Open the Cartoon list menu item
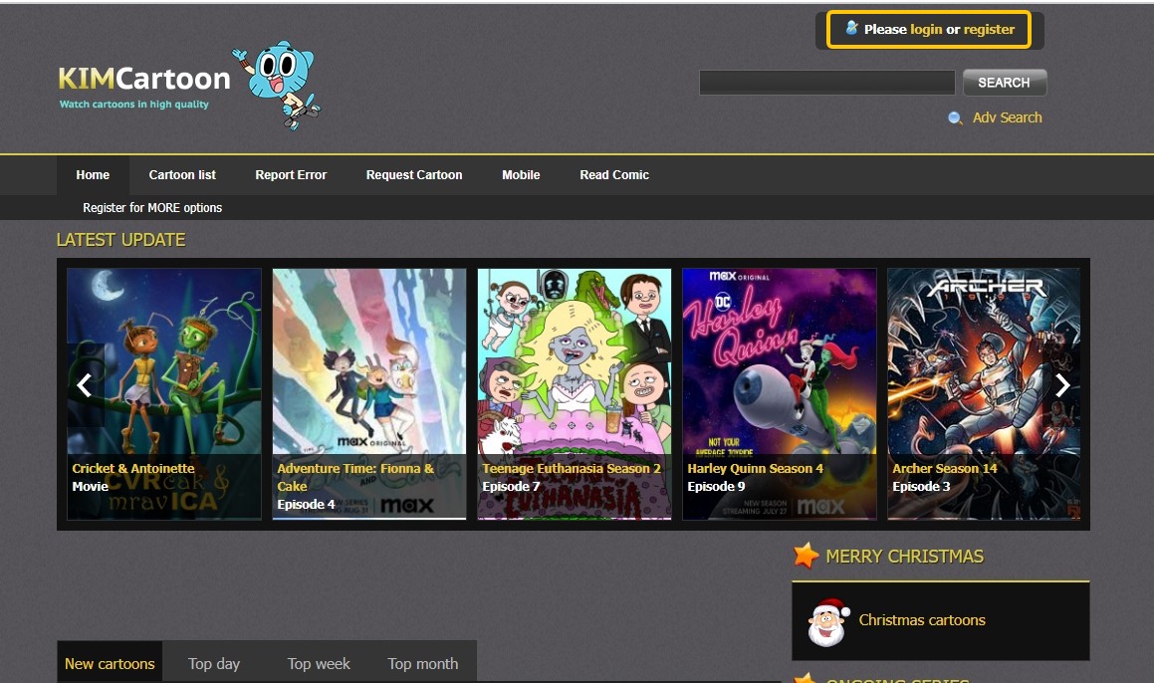The width and height of the screenshot is (1154, 683). pyautogui.click(x=182, y=175)
